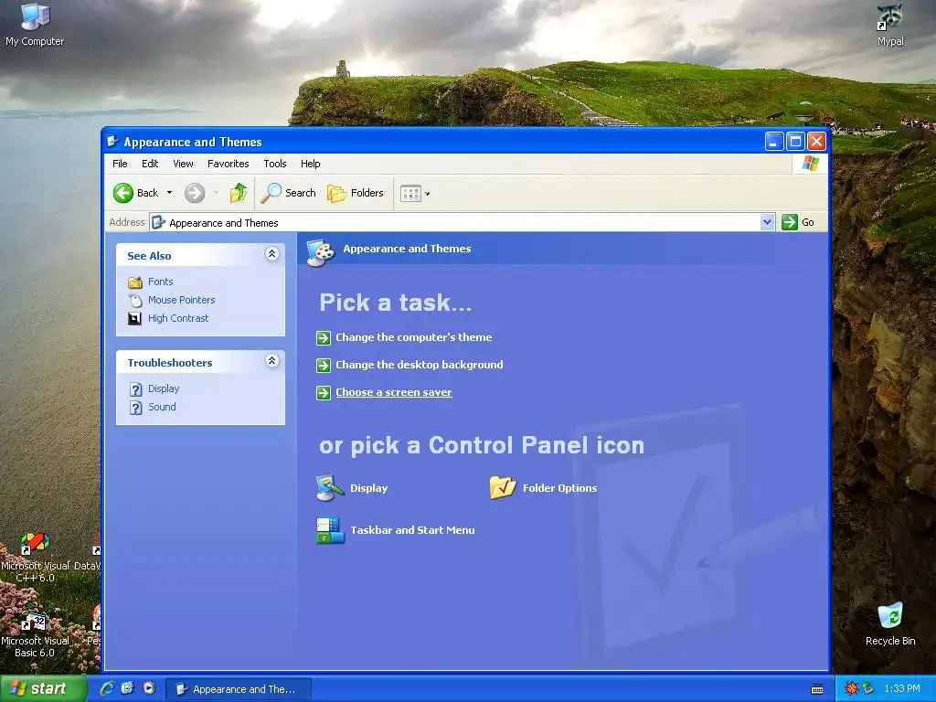Click the Sound help question-mark icon
This screenshot has width=936, height=702.
click(x=136, y=408)
